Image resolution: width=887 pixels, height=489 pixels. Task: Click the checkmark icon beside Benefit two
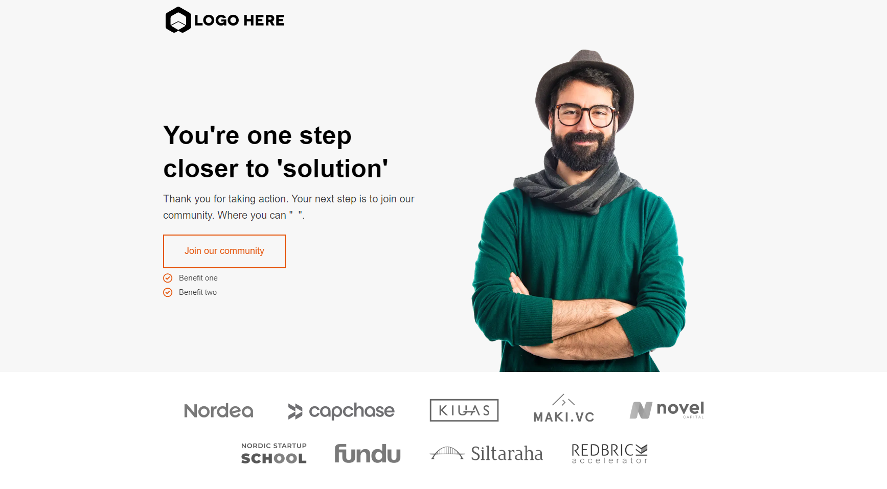pyautogui.click(x=168, y=292)
